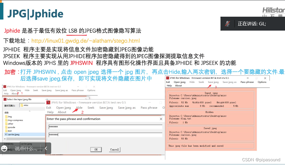
Task: Collapse the chat bar with the left chevron
Action: pos(46,148)
